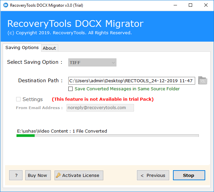
Task: Toggle the Settings checkbox
Action: tap(18, 99)
